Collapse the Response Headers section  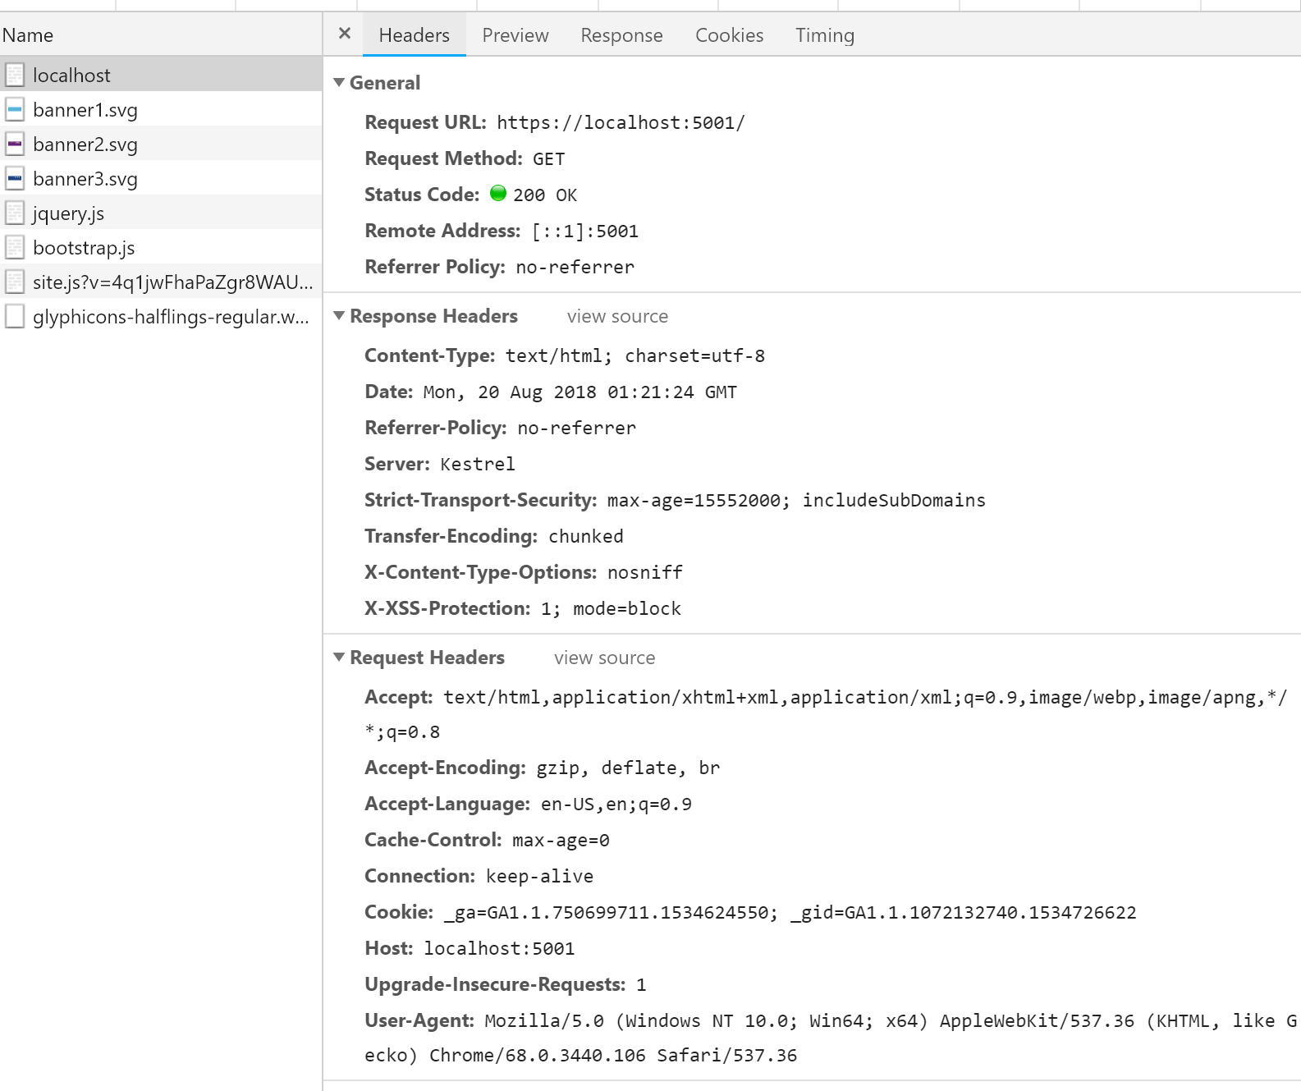pos(339,316)
